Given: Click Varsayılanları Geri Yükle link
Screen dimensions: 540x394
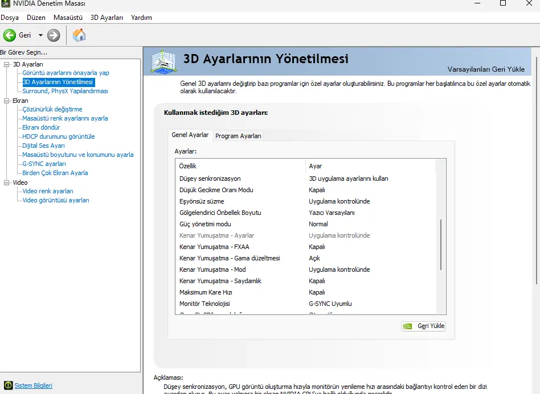Looking at the screenshot, I should coord(486,69).
